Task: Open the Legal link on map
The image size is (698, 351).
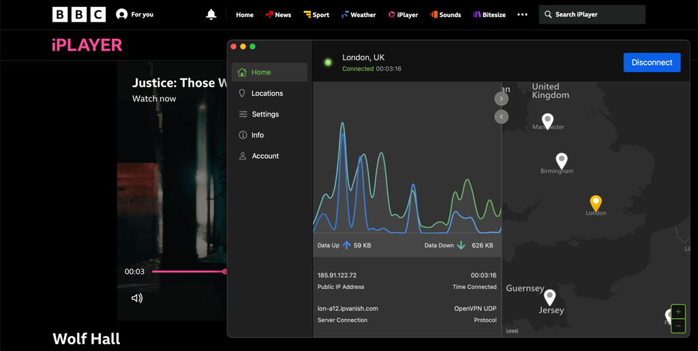Action: [512, 331]
